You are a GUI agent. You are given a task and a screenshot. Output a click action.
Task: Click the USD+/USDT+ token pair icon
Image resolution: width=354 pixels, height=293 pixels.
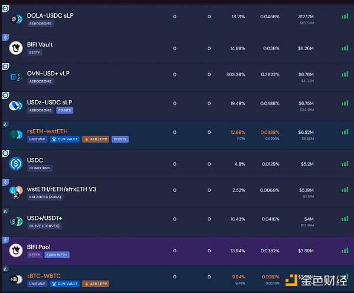coord(16,221)
